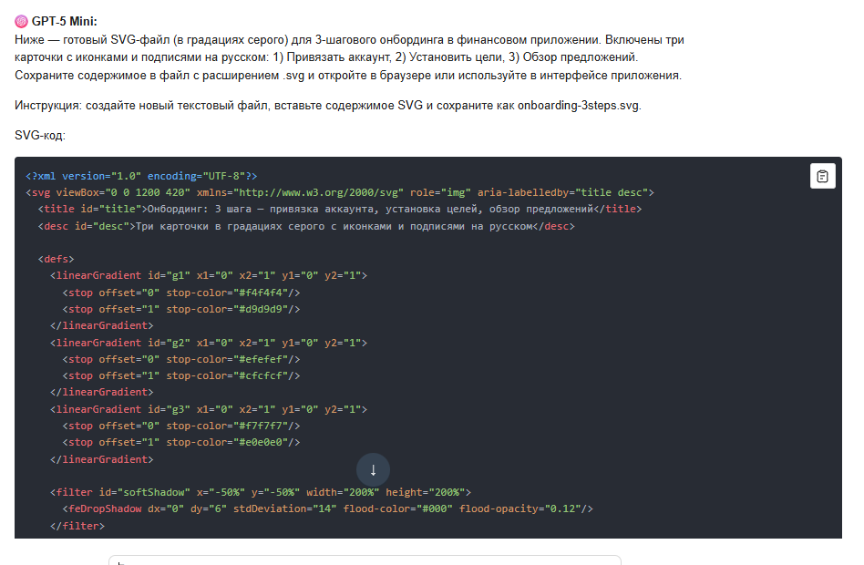Click the XML version declaration line
The width and height of the screenshot is (864, 565).
click(x=141, y=176)
